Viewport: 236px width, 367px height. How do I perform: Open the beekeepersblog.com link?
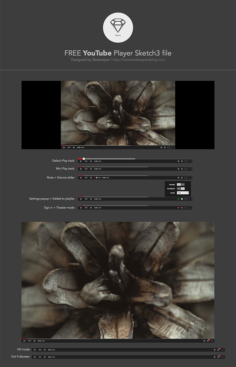(x=139, y=60)
